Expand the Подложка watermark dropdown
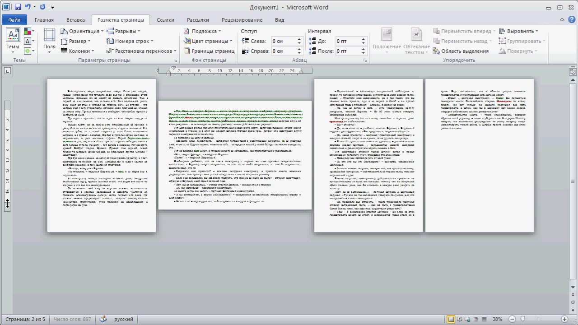 coord(202,31)
